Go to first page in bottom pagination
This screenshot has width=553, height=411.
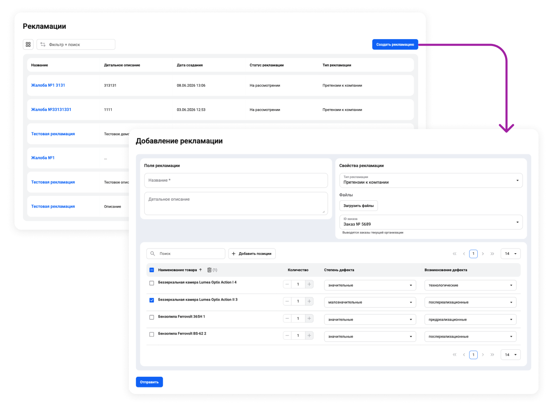tap(454, 355)
